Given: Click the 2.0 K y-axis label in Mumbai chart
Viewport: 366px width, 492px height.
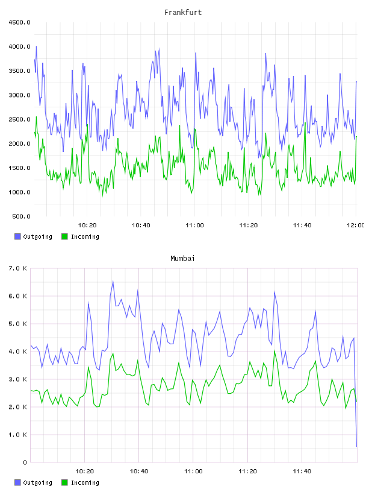Looking at the screenshot, I should pyautogui.click(x=17, y=407).
